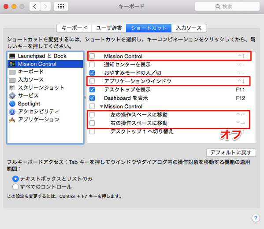This screenshot has height=229, width=264.
Task: Click the ^↑ shortcut for Mission Control
Action: (x=242, y=56)
